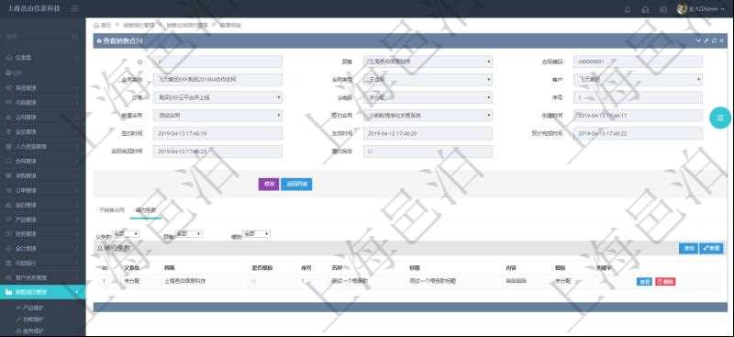Collapse the panel using the chevron icon
Viewport: 734px width, 337px height.
pyautogui.click(x=698, y=40)
